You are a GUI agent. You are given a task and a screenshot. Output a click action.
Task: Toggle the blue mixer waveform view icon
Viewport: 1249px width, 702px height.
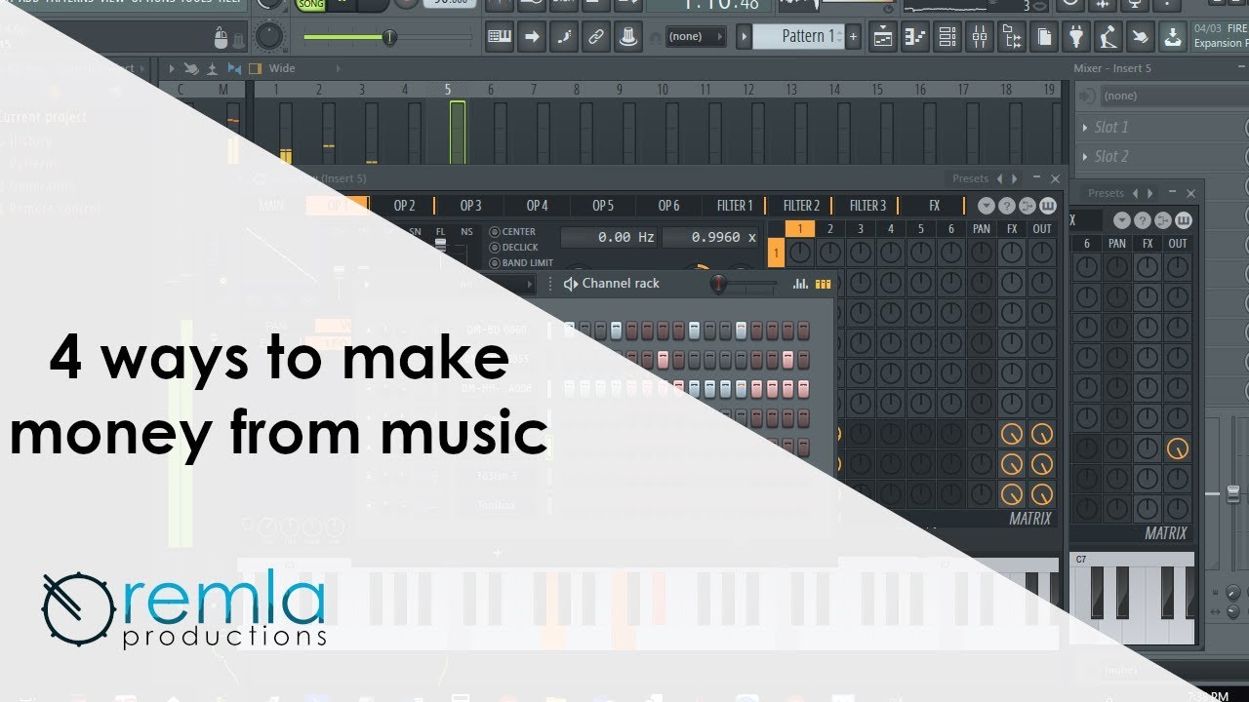coord(233,68)
